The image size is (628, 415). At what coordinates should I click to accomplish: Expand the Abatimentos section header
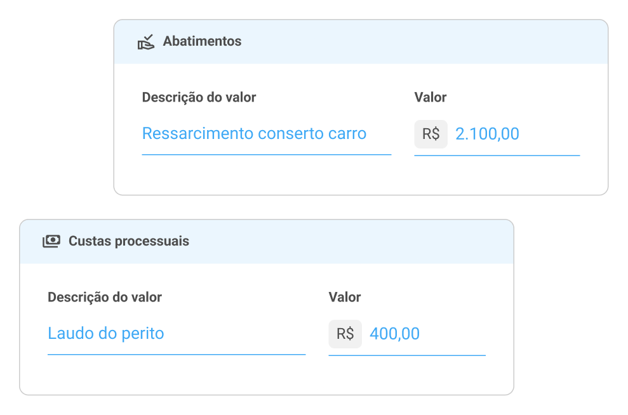point(359,41)
